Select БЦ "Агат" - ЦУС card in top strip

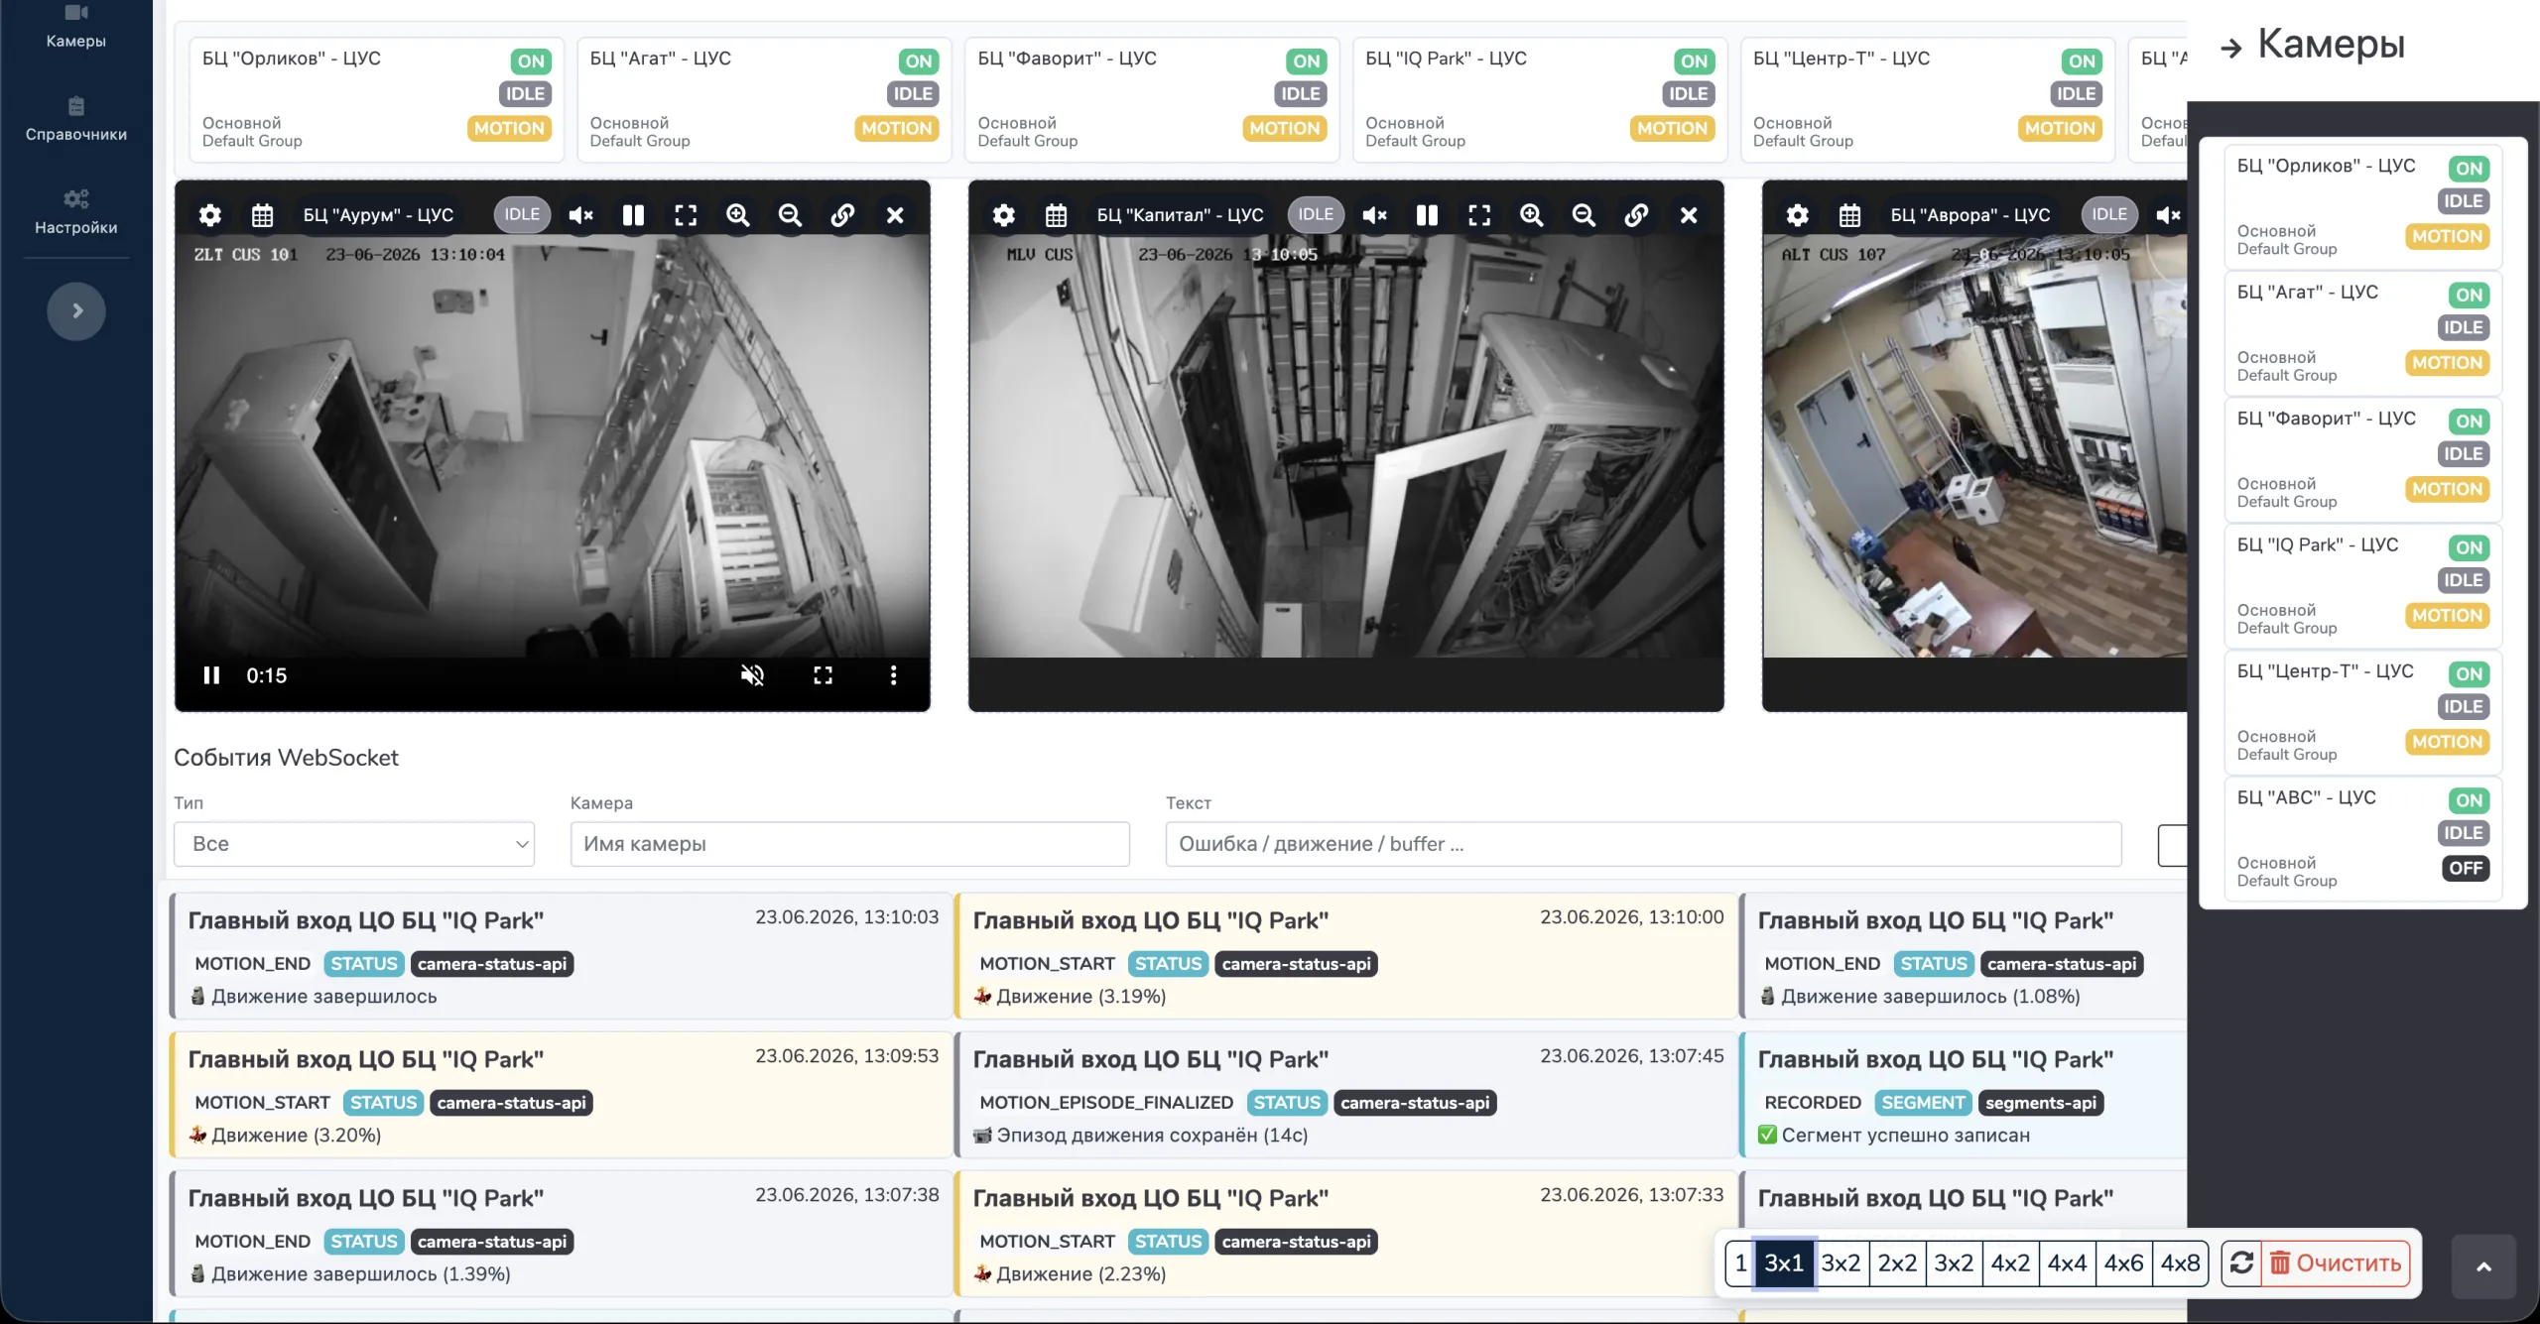coord(765,99)
